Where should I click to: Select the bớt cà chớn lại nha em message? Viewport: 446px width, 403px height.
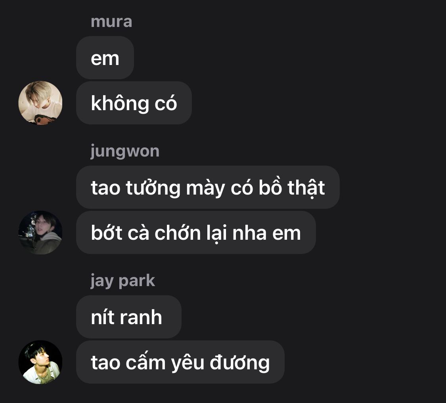coord(196,232)
